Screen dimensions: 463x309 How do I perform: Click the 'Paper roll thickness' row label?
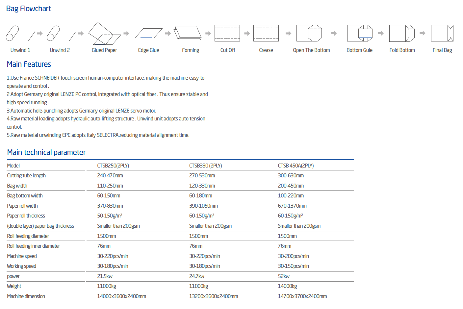tap(26, 216)
